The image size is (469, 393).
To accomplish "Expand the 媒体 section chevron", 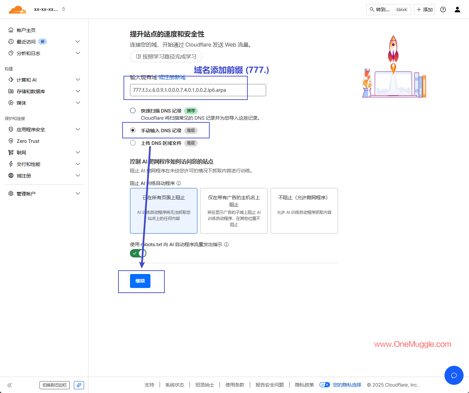I will 78,103.
